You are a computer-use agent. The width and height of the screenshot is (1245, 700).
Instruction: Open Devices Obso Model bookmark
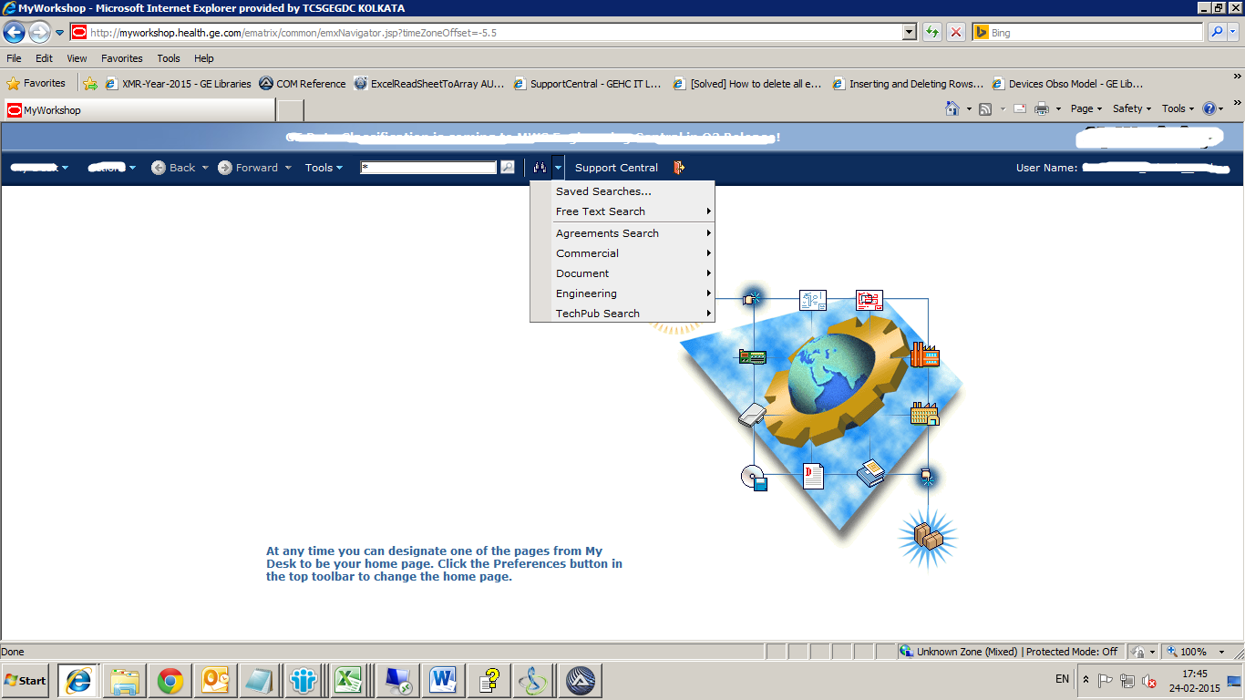(x=1068, y=84)
